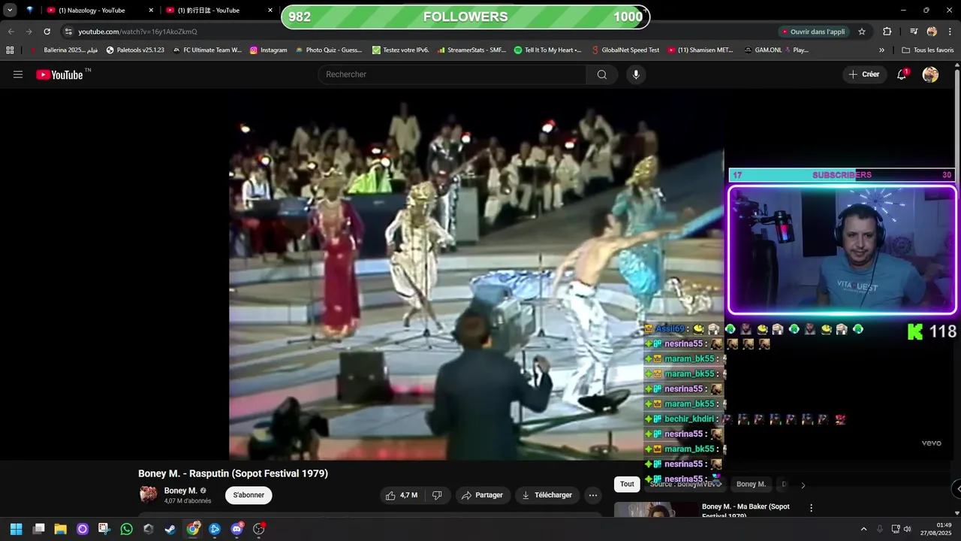The width and height of the screenshot is (961, 541).
Task: Open the three-dot more actions menu
Action: pos(593,495)
